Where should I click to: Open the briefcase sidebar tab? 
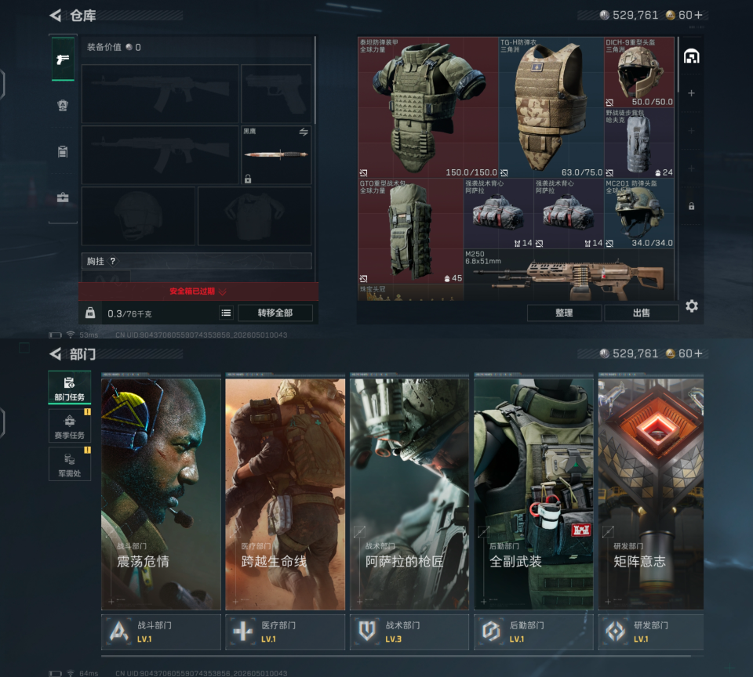(x=63, y=197)
